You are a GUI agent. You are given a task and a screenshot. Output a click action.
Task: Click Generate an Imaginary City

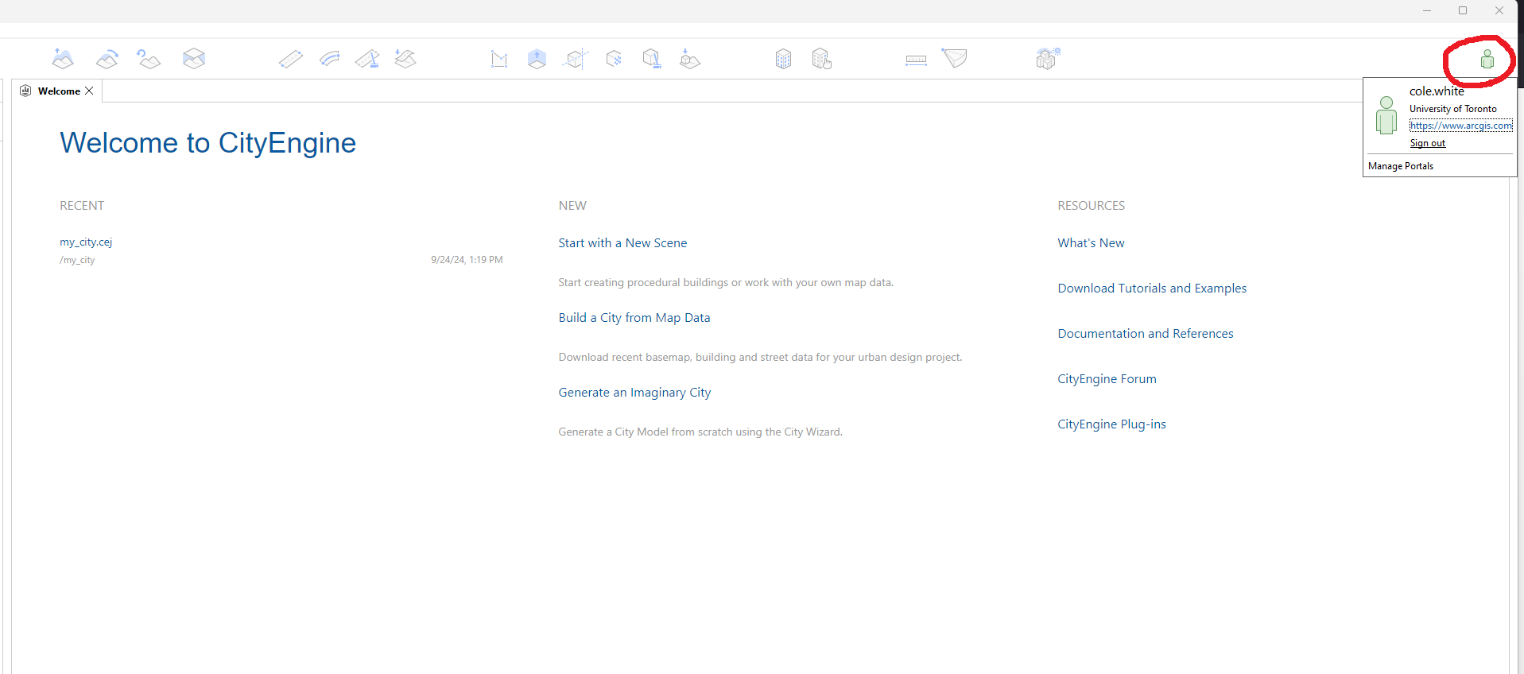[634, 393]
